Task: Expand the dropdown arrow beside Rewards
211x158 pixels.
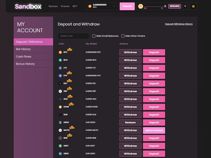Action: click(x=185, y=6)
